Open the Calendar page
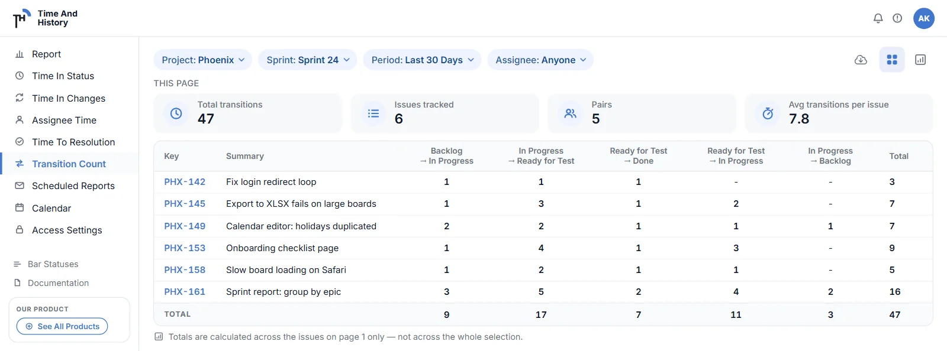 [x=51, y=208]
